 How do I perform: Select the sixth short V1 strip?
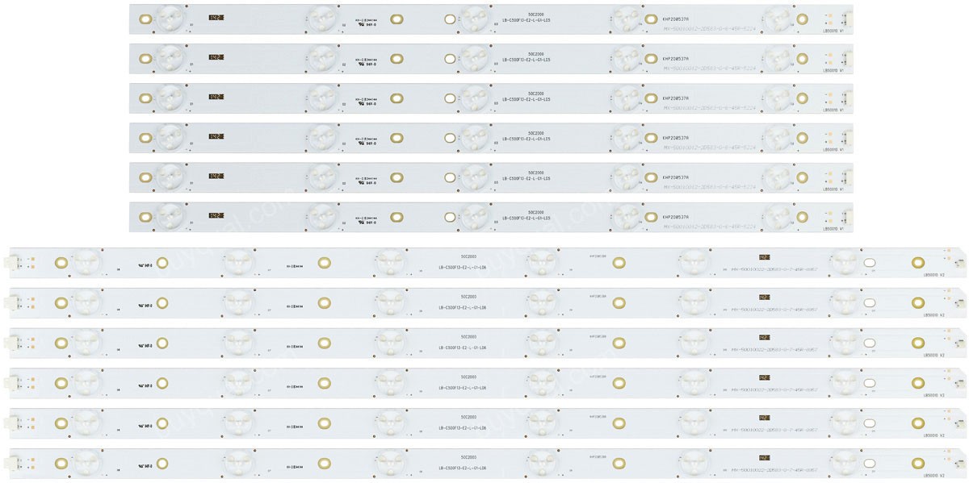[x=491, y=216]
